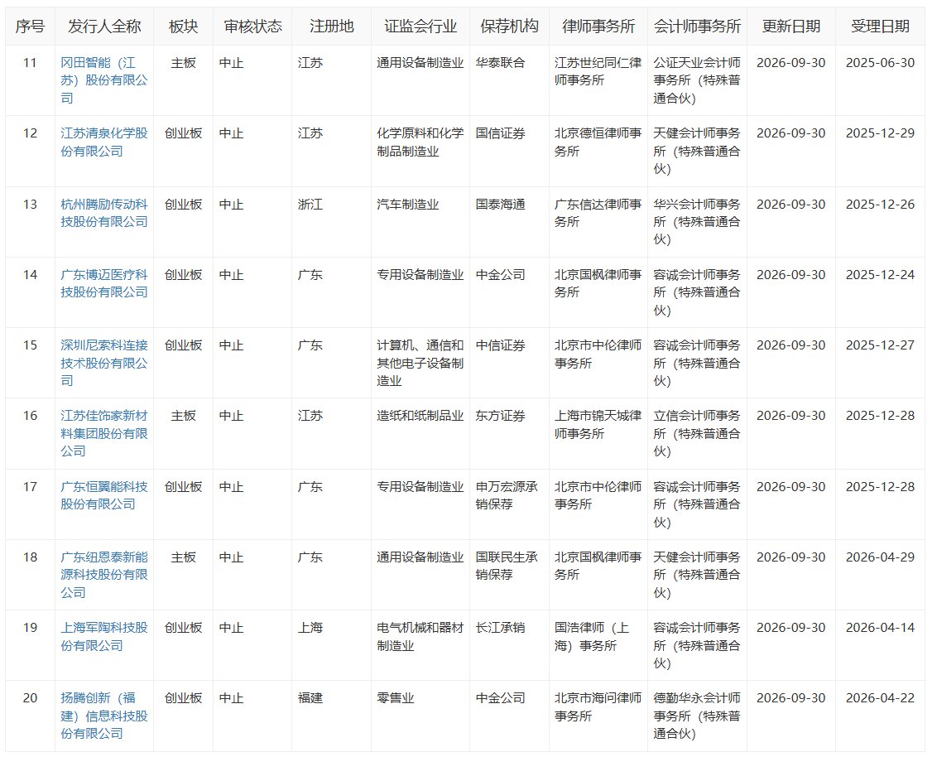Click the 保荐机构 column header

click(510, 27)
